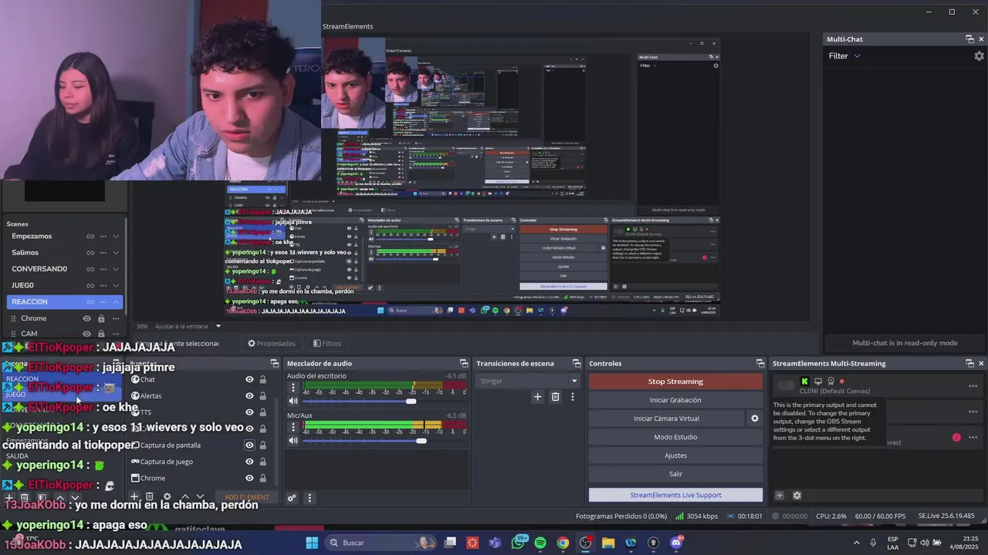Open Ajustes in Controles
Viewport: 988px width, 555px height.
(x=675, y=456)
